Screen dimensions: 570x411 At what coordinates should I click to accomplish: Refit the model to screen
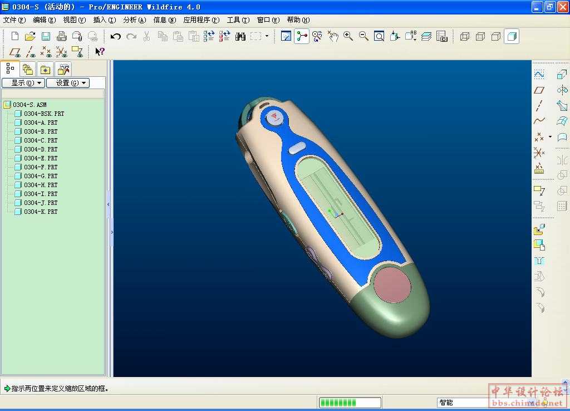(x=379, y=36)
